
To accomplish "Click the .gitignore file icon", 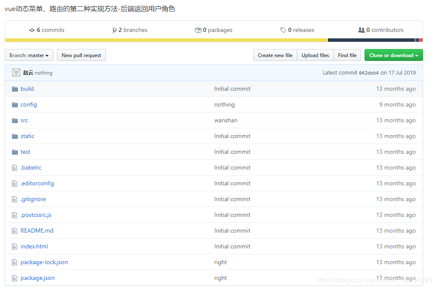I will (x=14, y=199).
